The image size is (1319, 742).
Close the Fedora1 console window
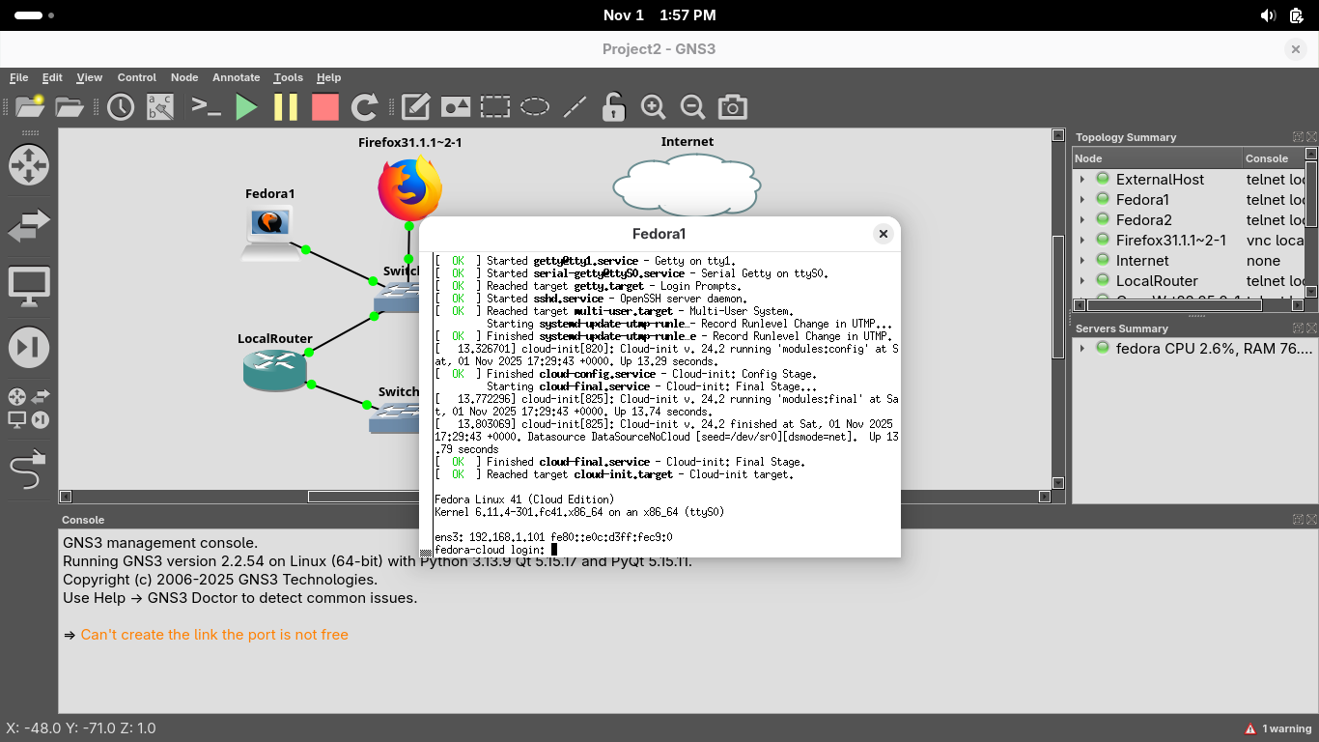point(883,234)
